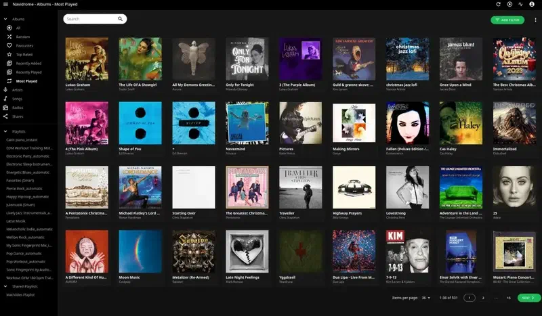This screenshot has height=316, width=542.
Task: Go to page 15
Action: tap(509, 298)
